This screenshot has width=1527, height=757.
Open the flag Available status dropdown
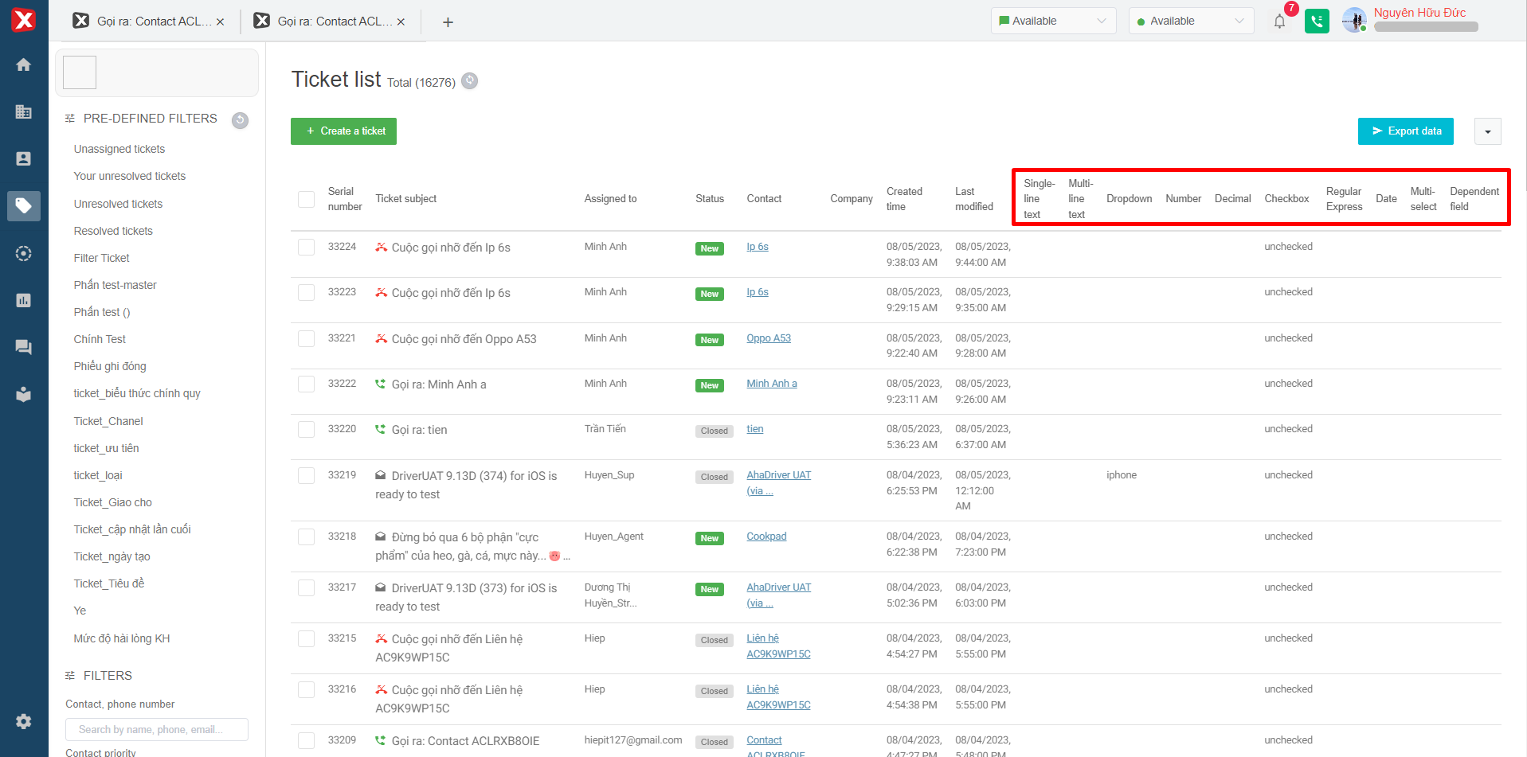tap(1052, 21)
